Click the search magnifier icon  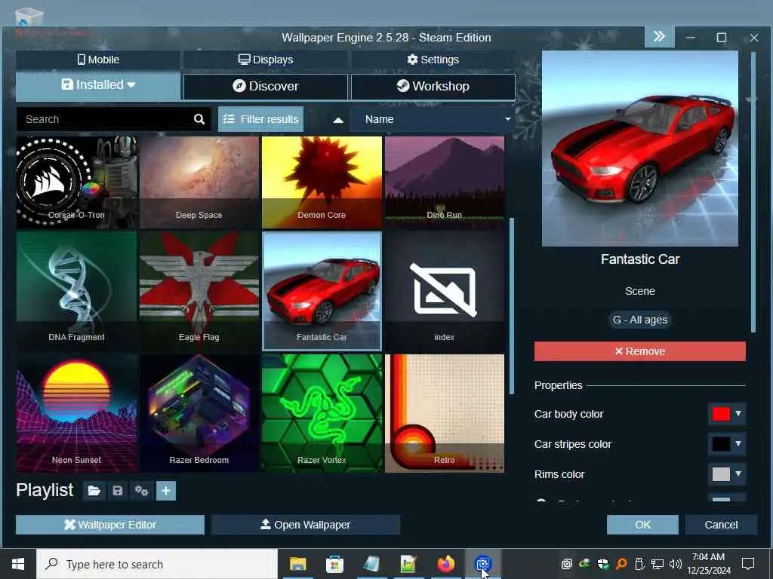[x=199, y=119]
